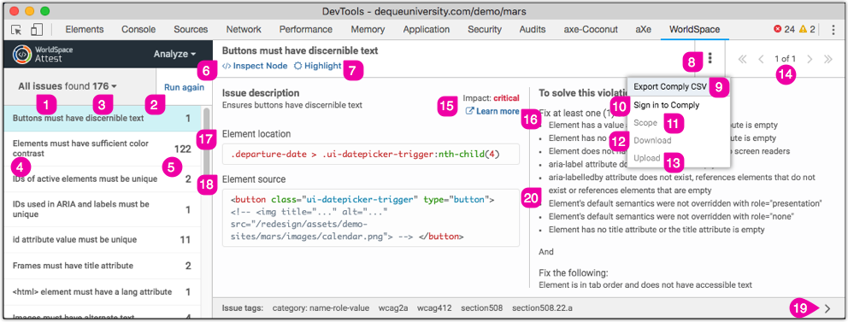Open the Network tab
Screen dimensions: 848x322
tap(244, 30)
